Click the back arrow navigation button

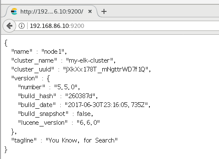(9, 26)
